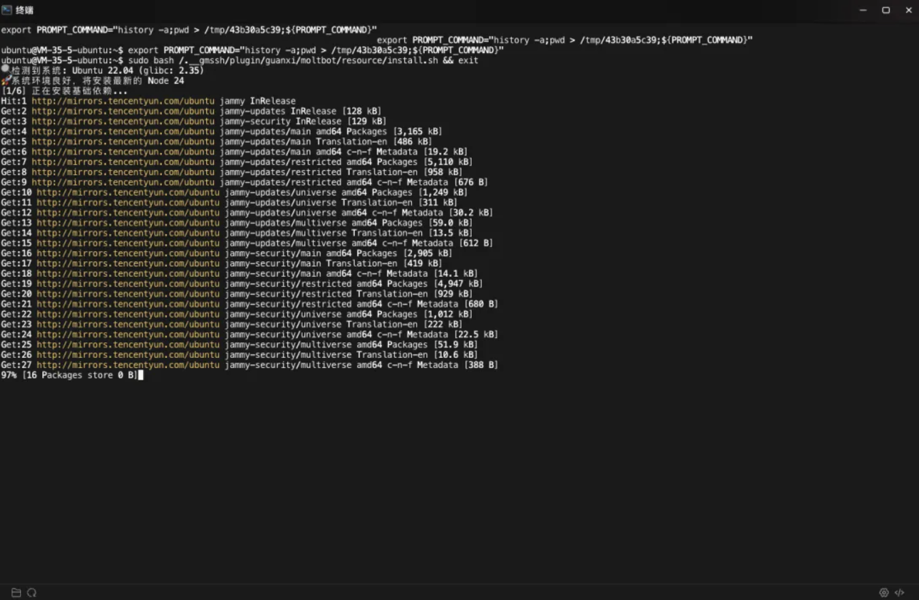
Task: Open the mirror URL on the Hit:1 line
Action: [123, 101]
